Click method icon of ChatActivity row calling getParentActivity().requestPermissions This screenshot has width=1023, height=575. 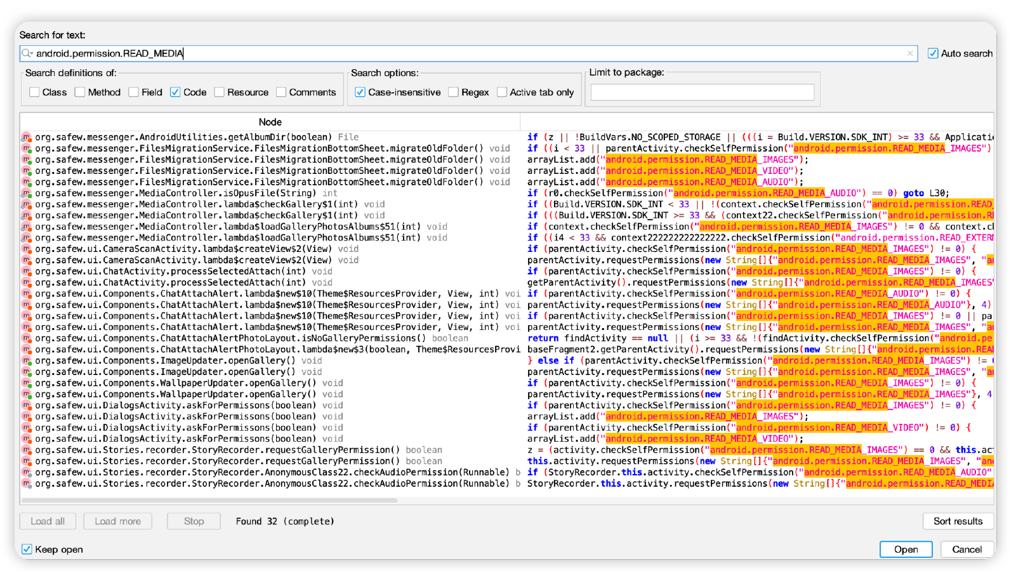tap(27, 282)
